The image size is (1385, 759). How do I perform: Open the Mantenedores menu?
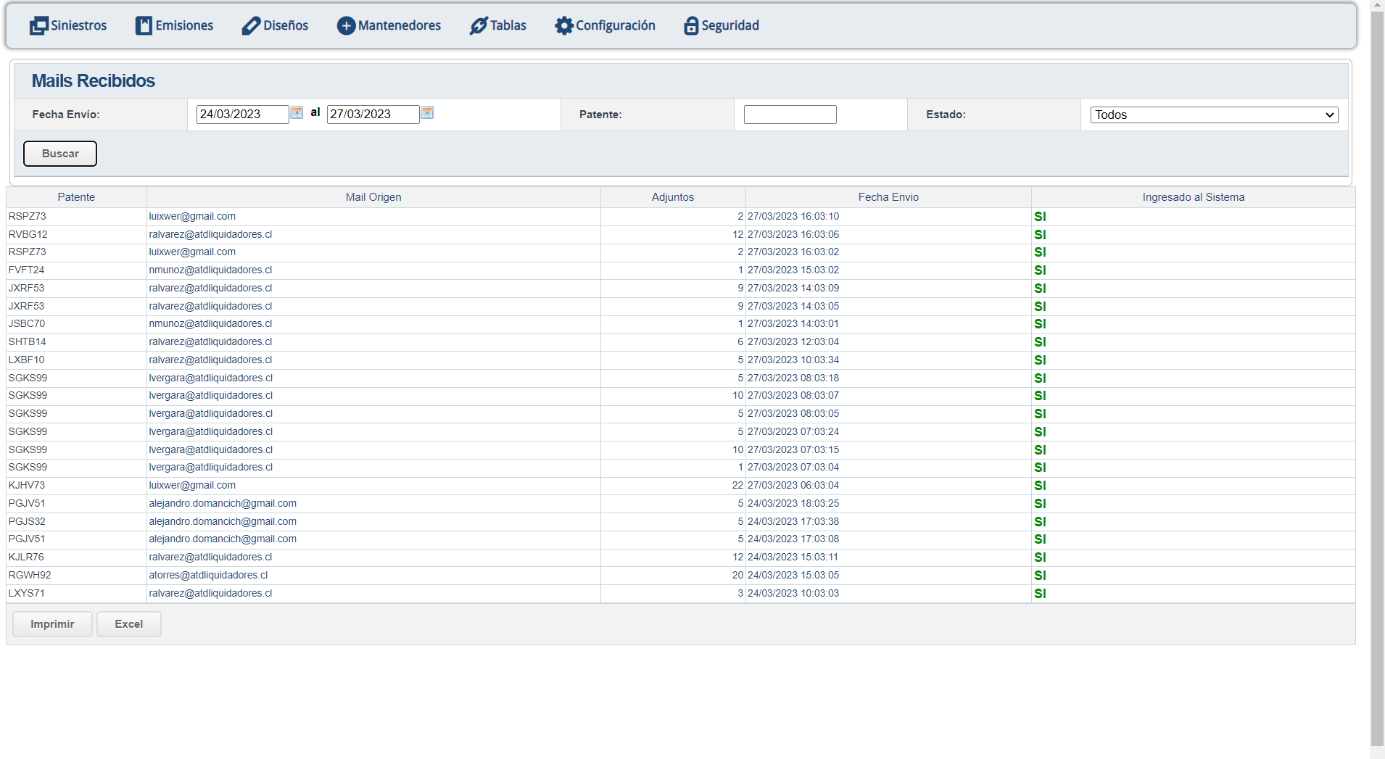(399, 26)
